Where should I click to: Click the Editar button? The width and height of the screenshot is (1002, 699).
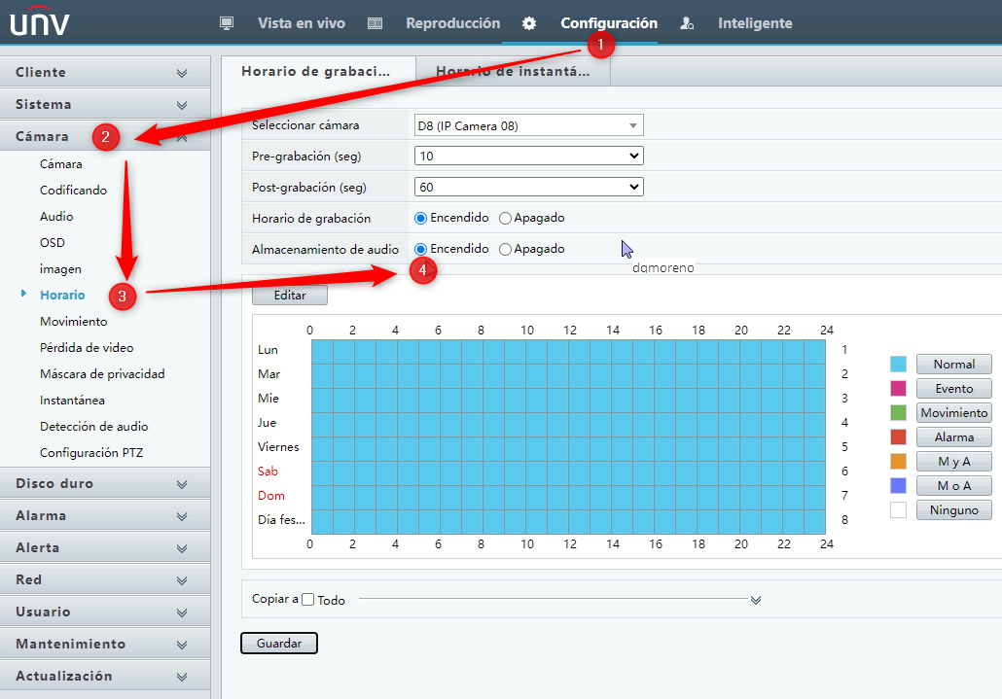tap(289, 296)
